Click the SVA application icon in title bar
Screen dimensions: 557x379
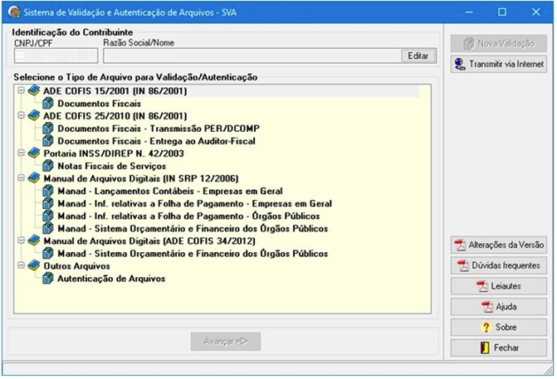[x=14, y=12]
